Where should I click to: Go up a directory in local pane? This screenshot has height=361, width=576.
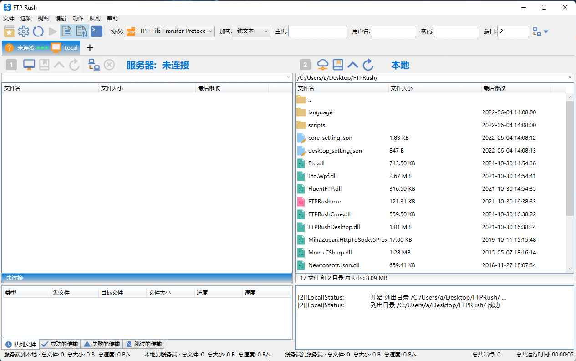tap(353, 65)
